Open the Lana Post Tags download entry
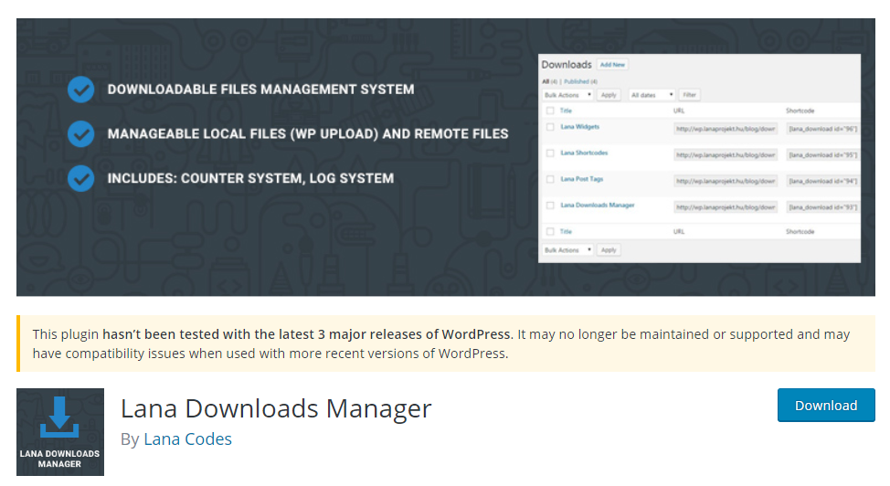 point(582,179)
